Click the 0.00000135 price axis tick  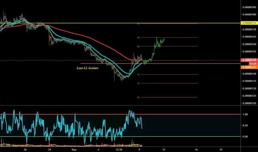point(249,81)
